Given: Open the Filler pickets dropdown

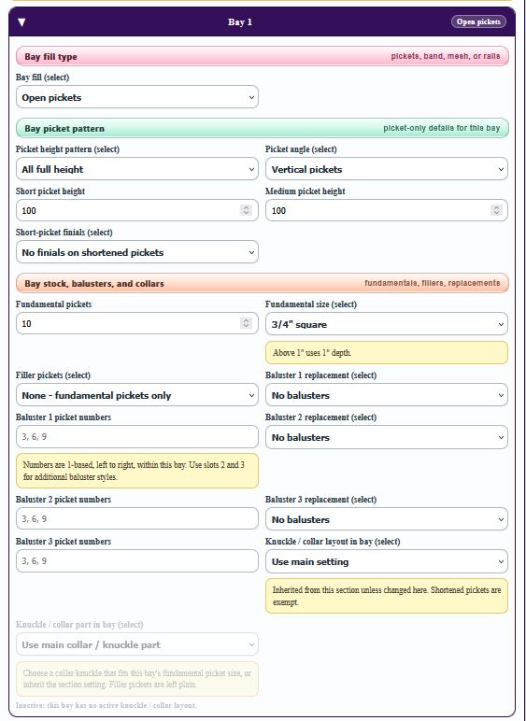Looking at the screenshot, I should click(x=137, y=395).
